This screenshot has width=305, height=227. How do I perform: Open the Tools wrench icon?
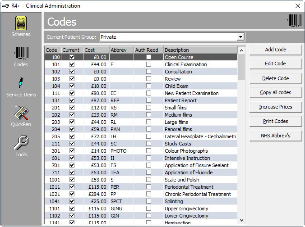click(21, 143)
